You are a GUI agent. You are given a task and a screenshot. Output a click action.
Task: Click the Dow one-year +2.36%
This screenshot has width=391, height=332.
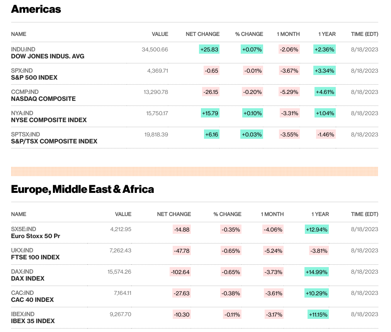[325, 49]
